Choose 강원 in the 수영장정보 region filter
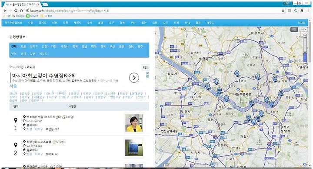Image resolution: width=313 pixels, height=169 pixels. coord(32,54)
